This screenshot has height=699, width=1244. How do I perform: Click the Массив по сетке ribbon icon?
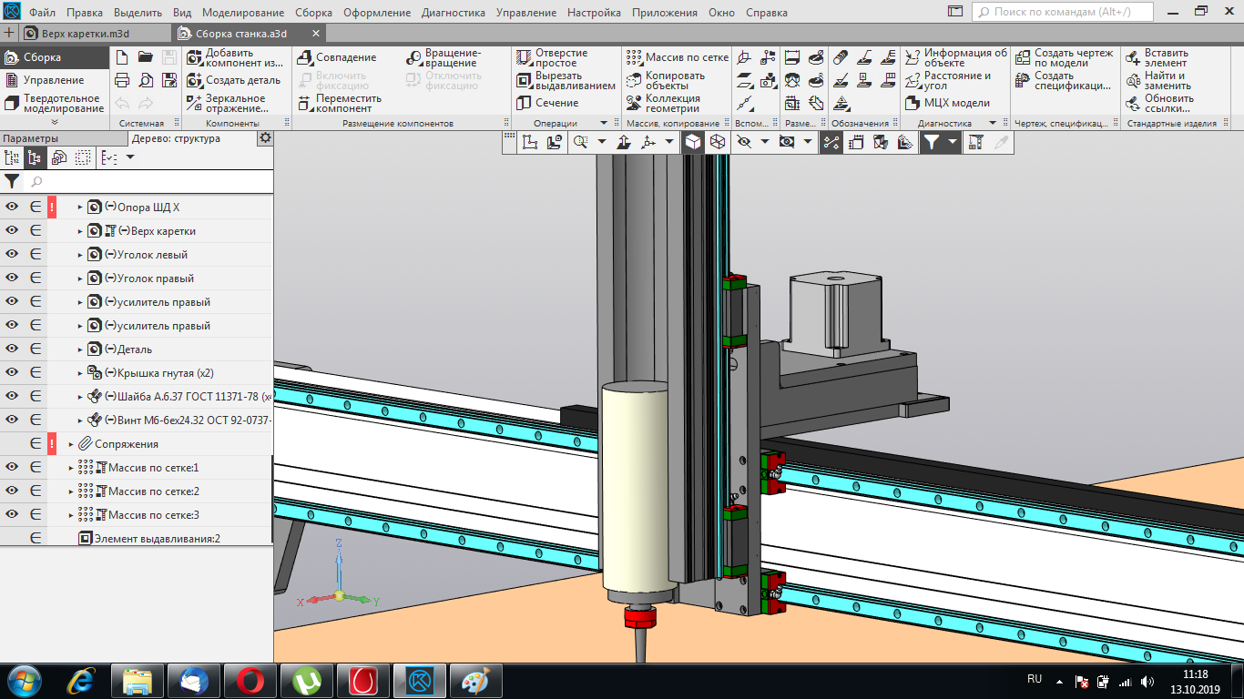click(634, 57)
